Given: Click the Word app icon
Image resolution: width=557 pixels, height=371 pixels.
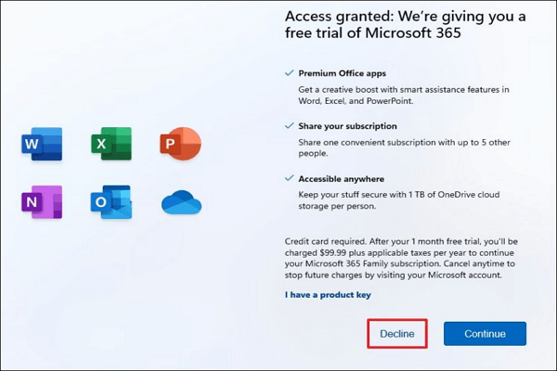Looking at the screenshot, I should tap(42, 144).
